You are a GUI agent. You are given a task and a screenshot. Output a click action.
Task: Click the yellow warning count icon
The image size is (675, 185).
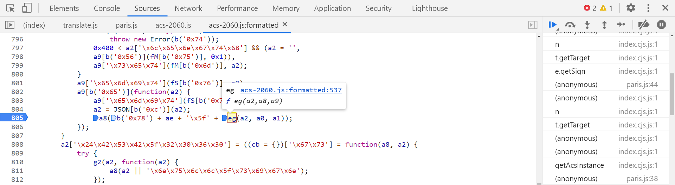[603, 8]
